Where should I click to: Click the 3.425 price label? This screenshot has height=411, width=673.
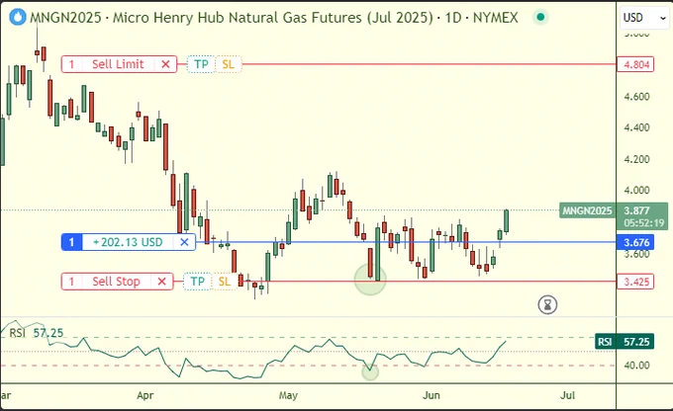coord(635,282)
